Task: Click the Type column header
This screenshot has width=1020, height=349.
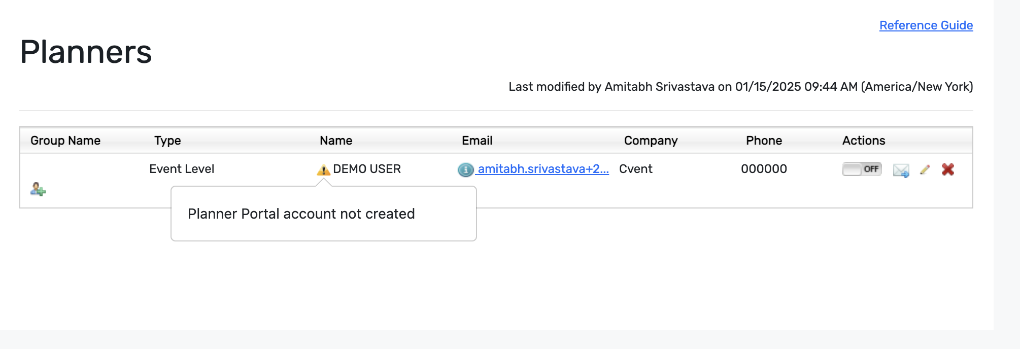Action: pos(167,141)
